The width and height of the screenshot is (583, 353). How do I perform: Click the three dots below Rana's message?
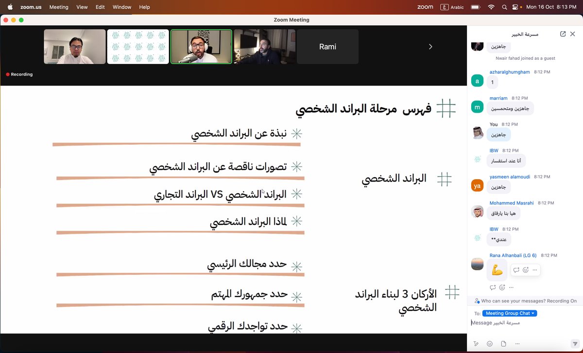(511, 287)
